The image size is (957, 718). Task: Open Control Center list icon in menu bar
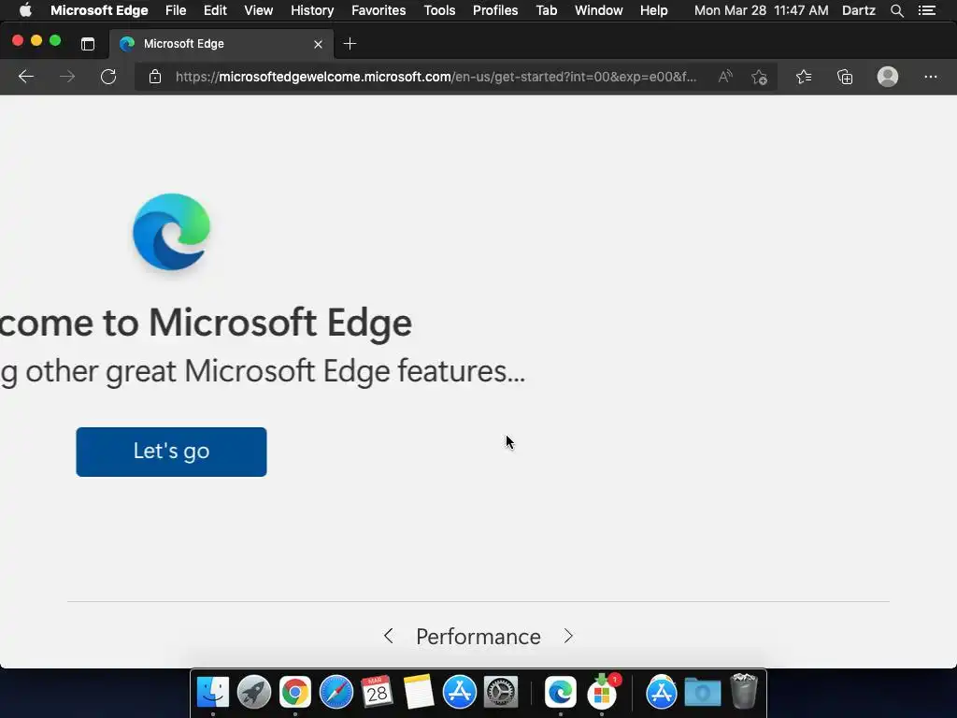926,10
